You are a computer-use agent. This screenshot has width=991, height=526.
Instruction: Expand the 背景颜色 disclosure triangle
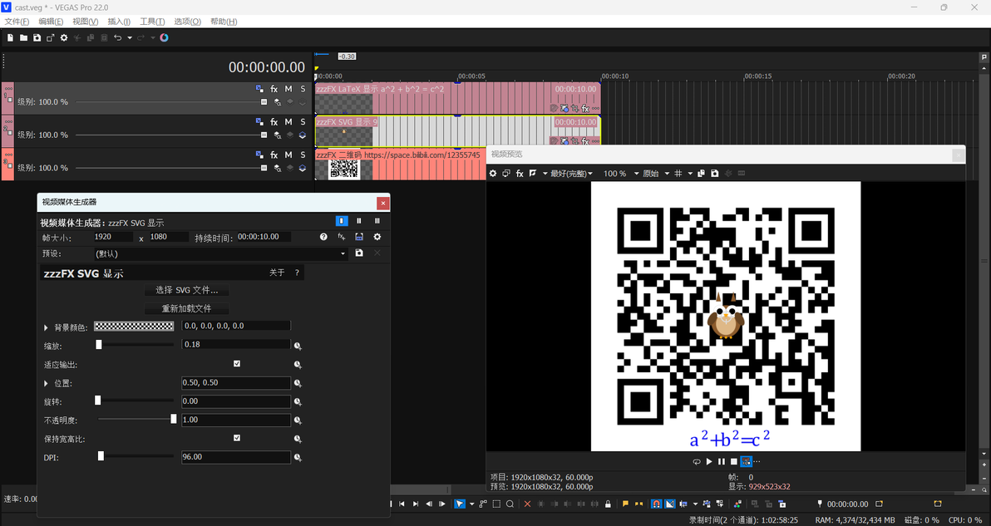(46, 327)
